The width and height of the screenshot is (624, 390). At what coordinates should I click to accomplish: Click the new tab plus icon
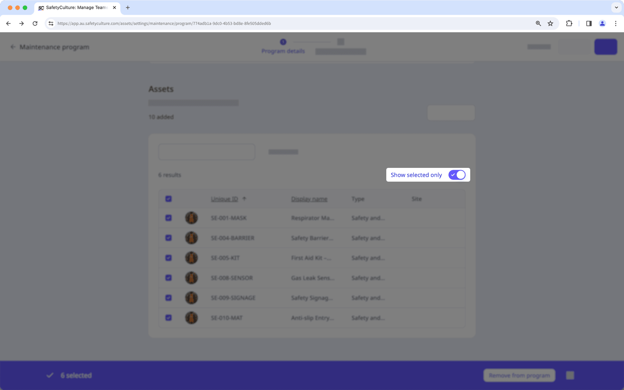click(x=128, y=7)
